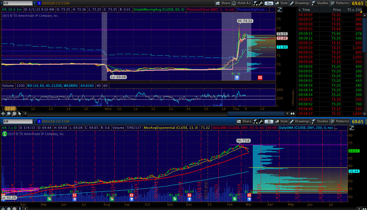Click the zoom in magnifier on upper chart
Screen dimensions: 367x210
(9, 114)
